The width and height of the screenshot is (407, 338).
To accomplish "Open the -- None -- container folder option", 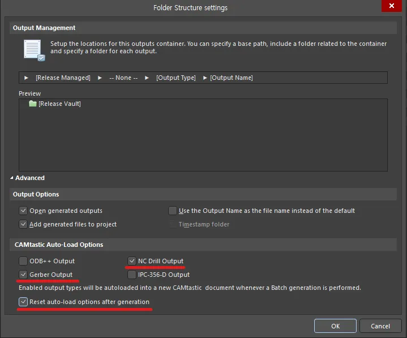I will (x=123, y=78).
